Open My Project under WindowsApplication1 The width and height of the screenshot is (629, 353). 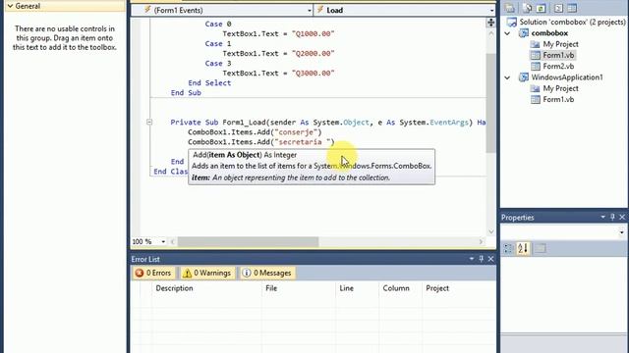tap(560, 88)
